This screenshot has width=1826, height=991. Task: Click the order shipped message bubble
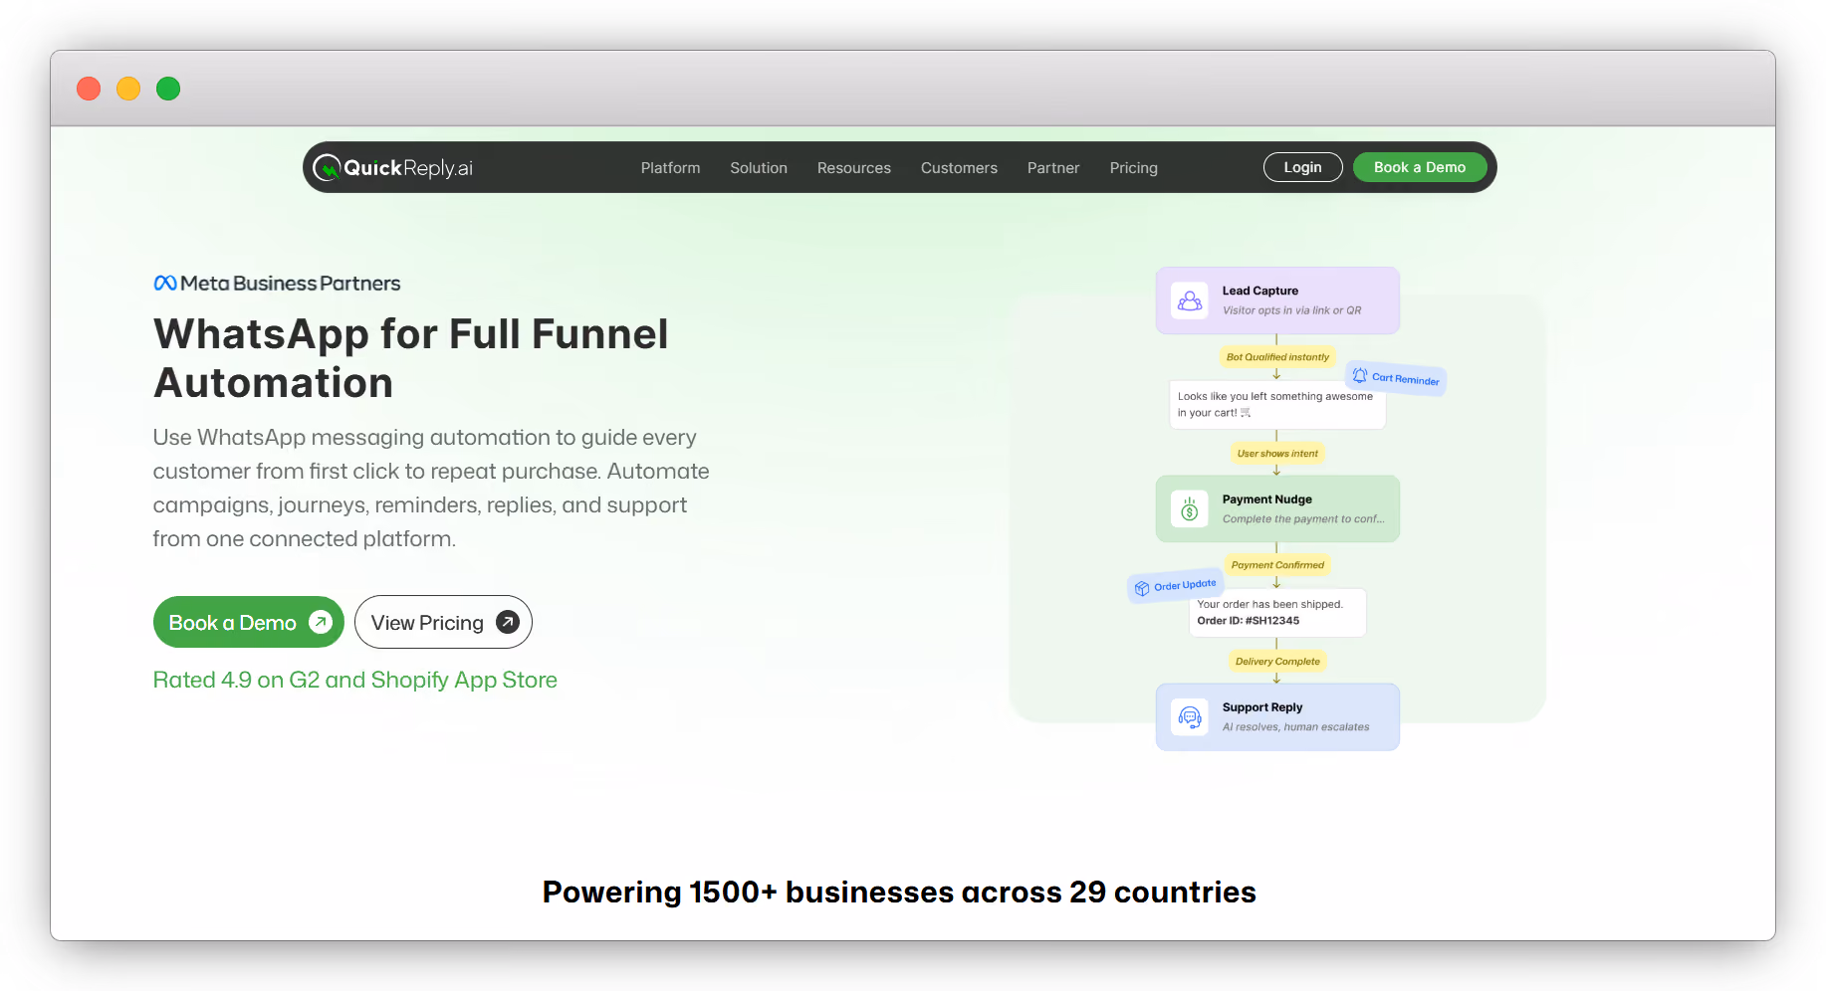point(1277,613)
